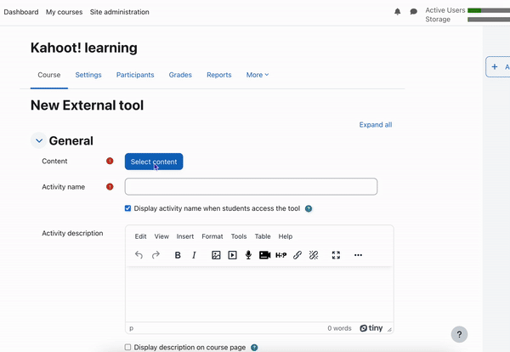Click the p element path in editor footer
Image resolution: width=510 pixels, height=352 pixels.
[x=132, y=328]
